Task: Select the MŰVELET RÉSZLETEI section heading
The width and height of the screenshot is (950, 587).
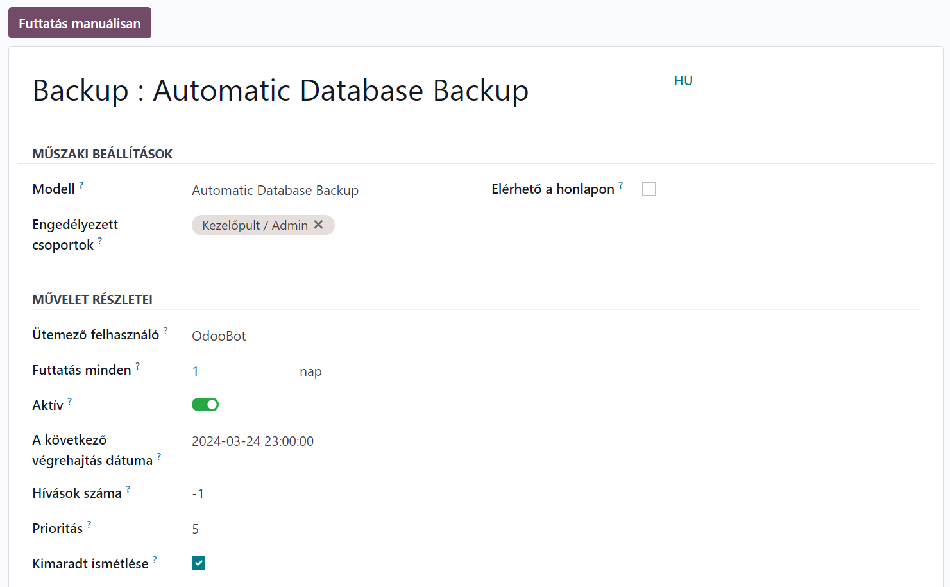Action: tap(92, 300)
